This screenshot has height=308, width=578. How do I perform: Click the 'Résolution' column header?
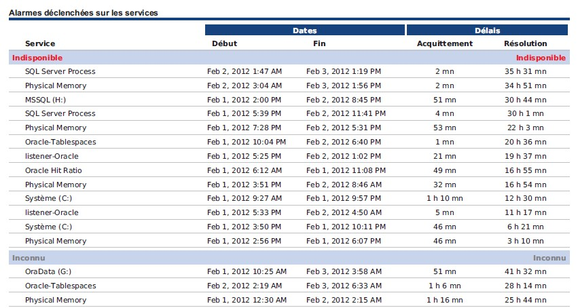click(525, 43)
